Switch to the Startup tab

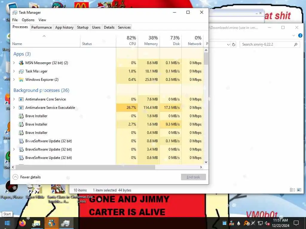coord(83,27)
